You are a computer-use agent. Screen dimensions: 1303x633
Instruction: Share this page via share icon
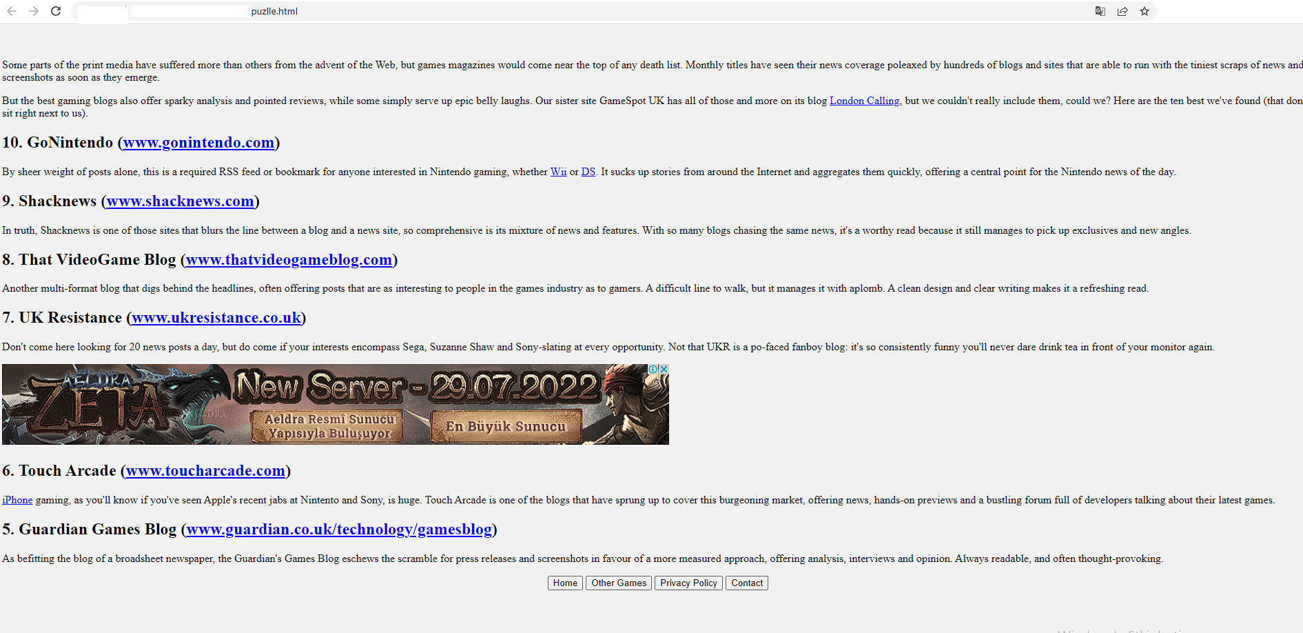coord(1122,11)
